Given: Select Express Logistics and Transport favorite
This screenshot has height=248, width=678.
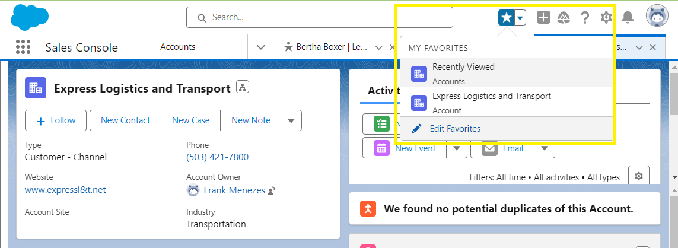Looking at the screenshot, I should click(507, 103).
